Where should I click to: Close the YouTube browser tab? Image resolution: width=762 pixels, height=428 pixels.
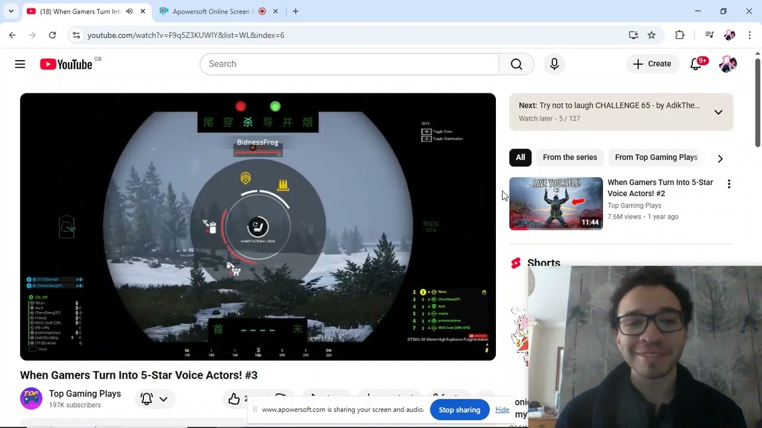(x=143, y=11)
